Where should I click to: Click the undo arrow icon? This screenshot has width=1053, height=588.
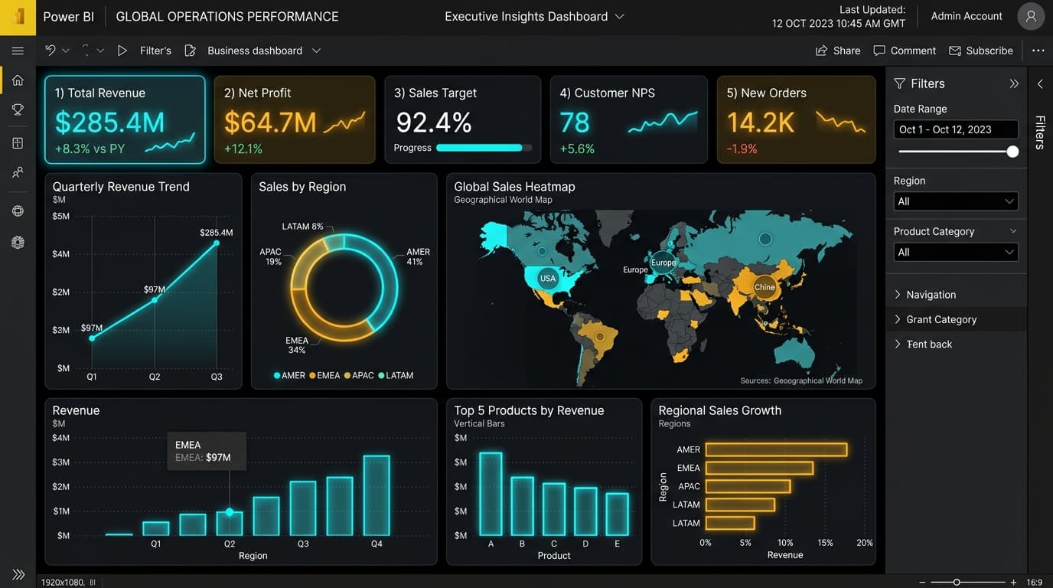[51, 51]
